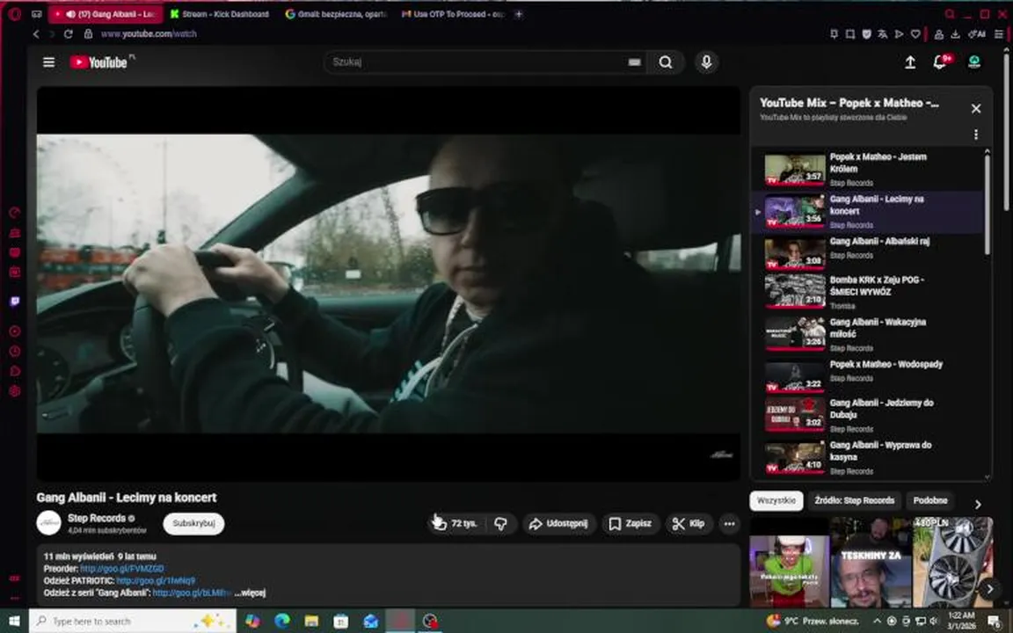Open browser tab search icon
This screenshot has width=1013, height=633.
coord(950,13)
